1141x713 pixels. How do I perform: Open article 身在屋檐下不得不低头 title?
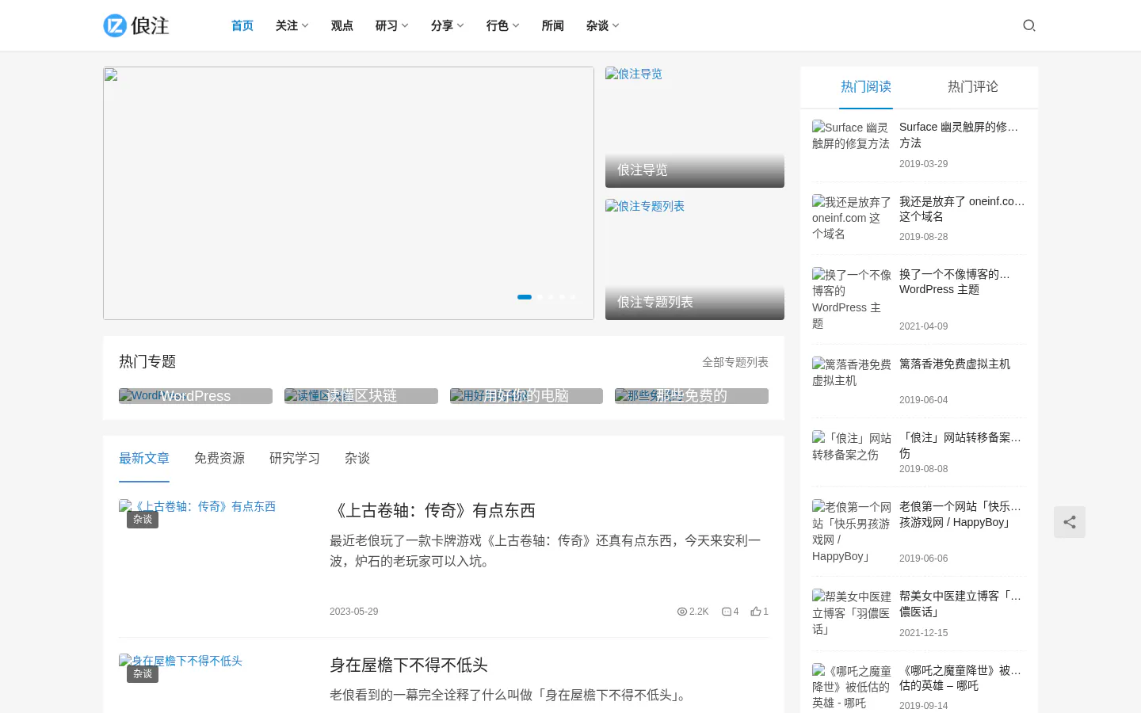point(409,665)
